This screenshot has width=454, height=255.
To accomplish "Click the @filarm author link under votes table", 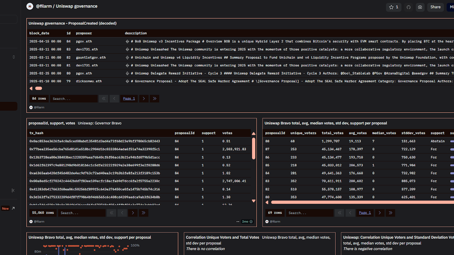I will (x=39, y=222).
